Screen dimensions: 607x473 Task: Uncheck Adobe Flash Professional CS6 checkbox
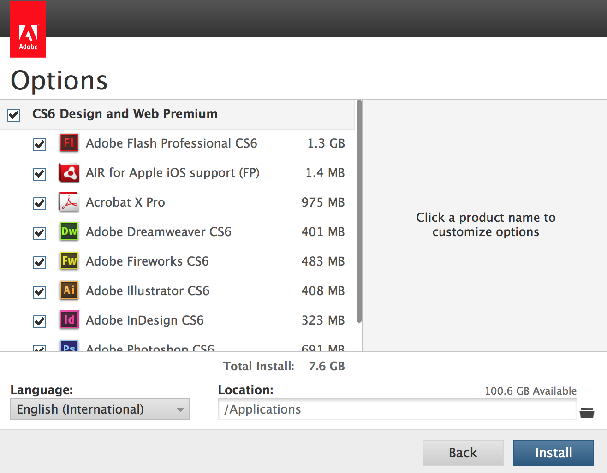coord(40,144)
